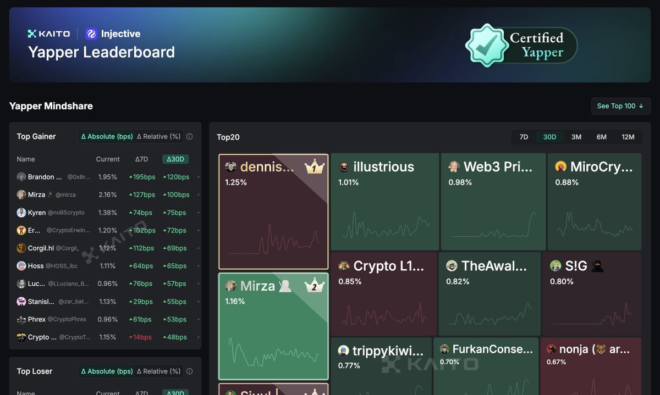Click the Current column header in Top Gainer
Screen dimensions: 660x395
click(x=108, y=159)
